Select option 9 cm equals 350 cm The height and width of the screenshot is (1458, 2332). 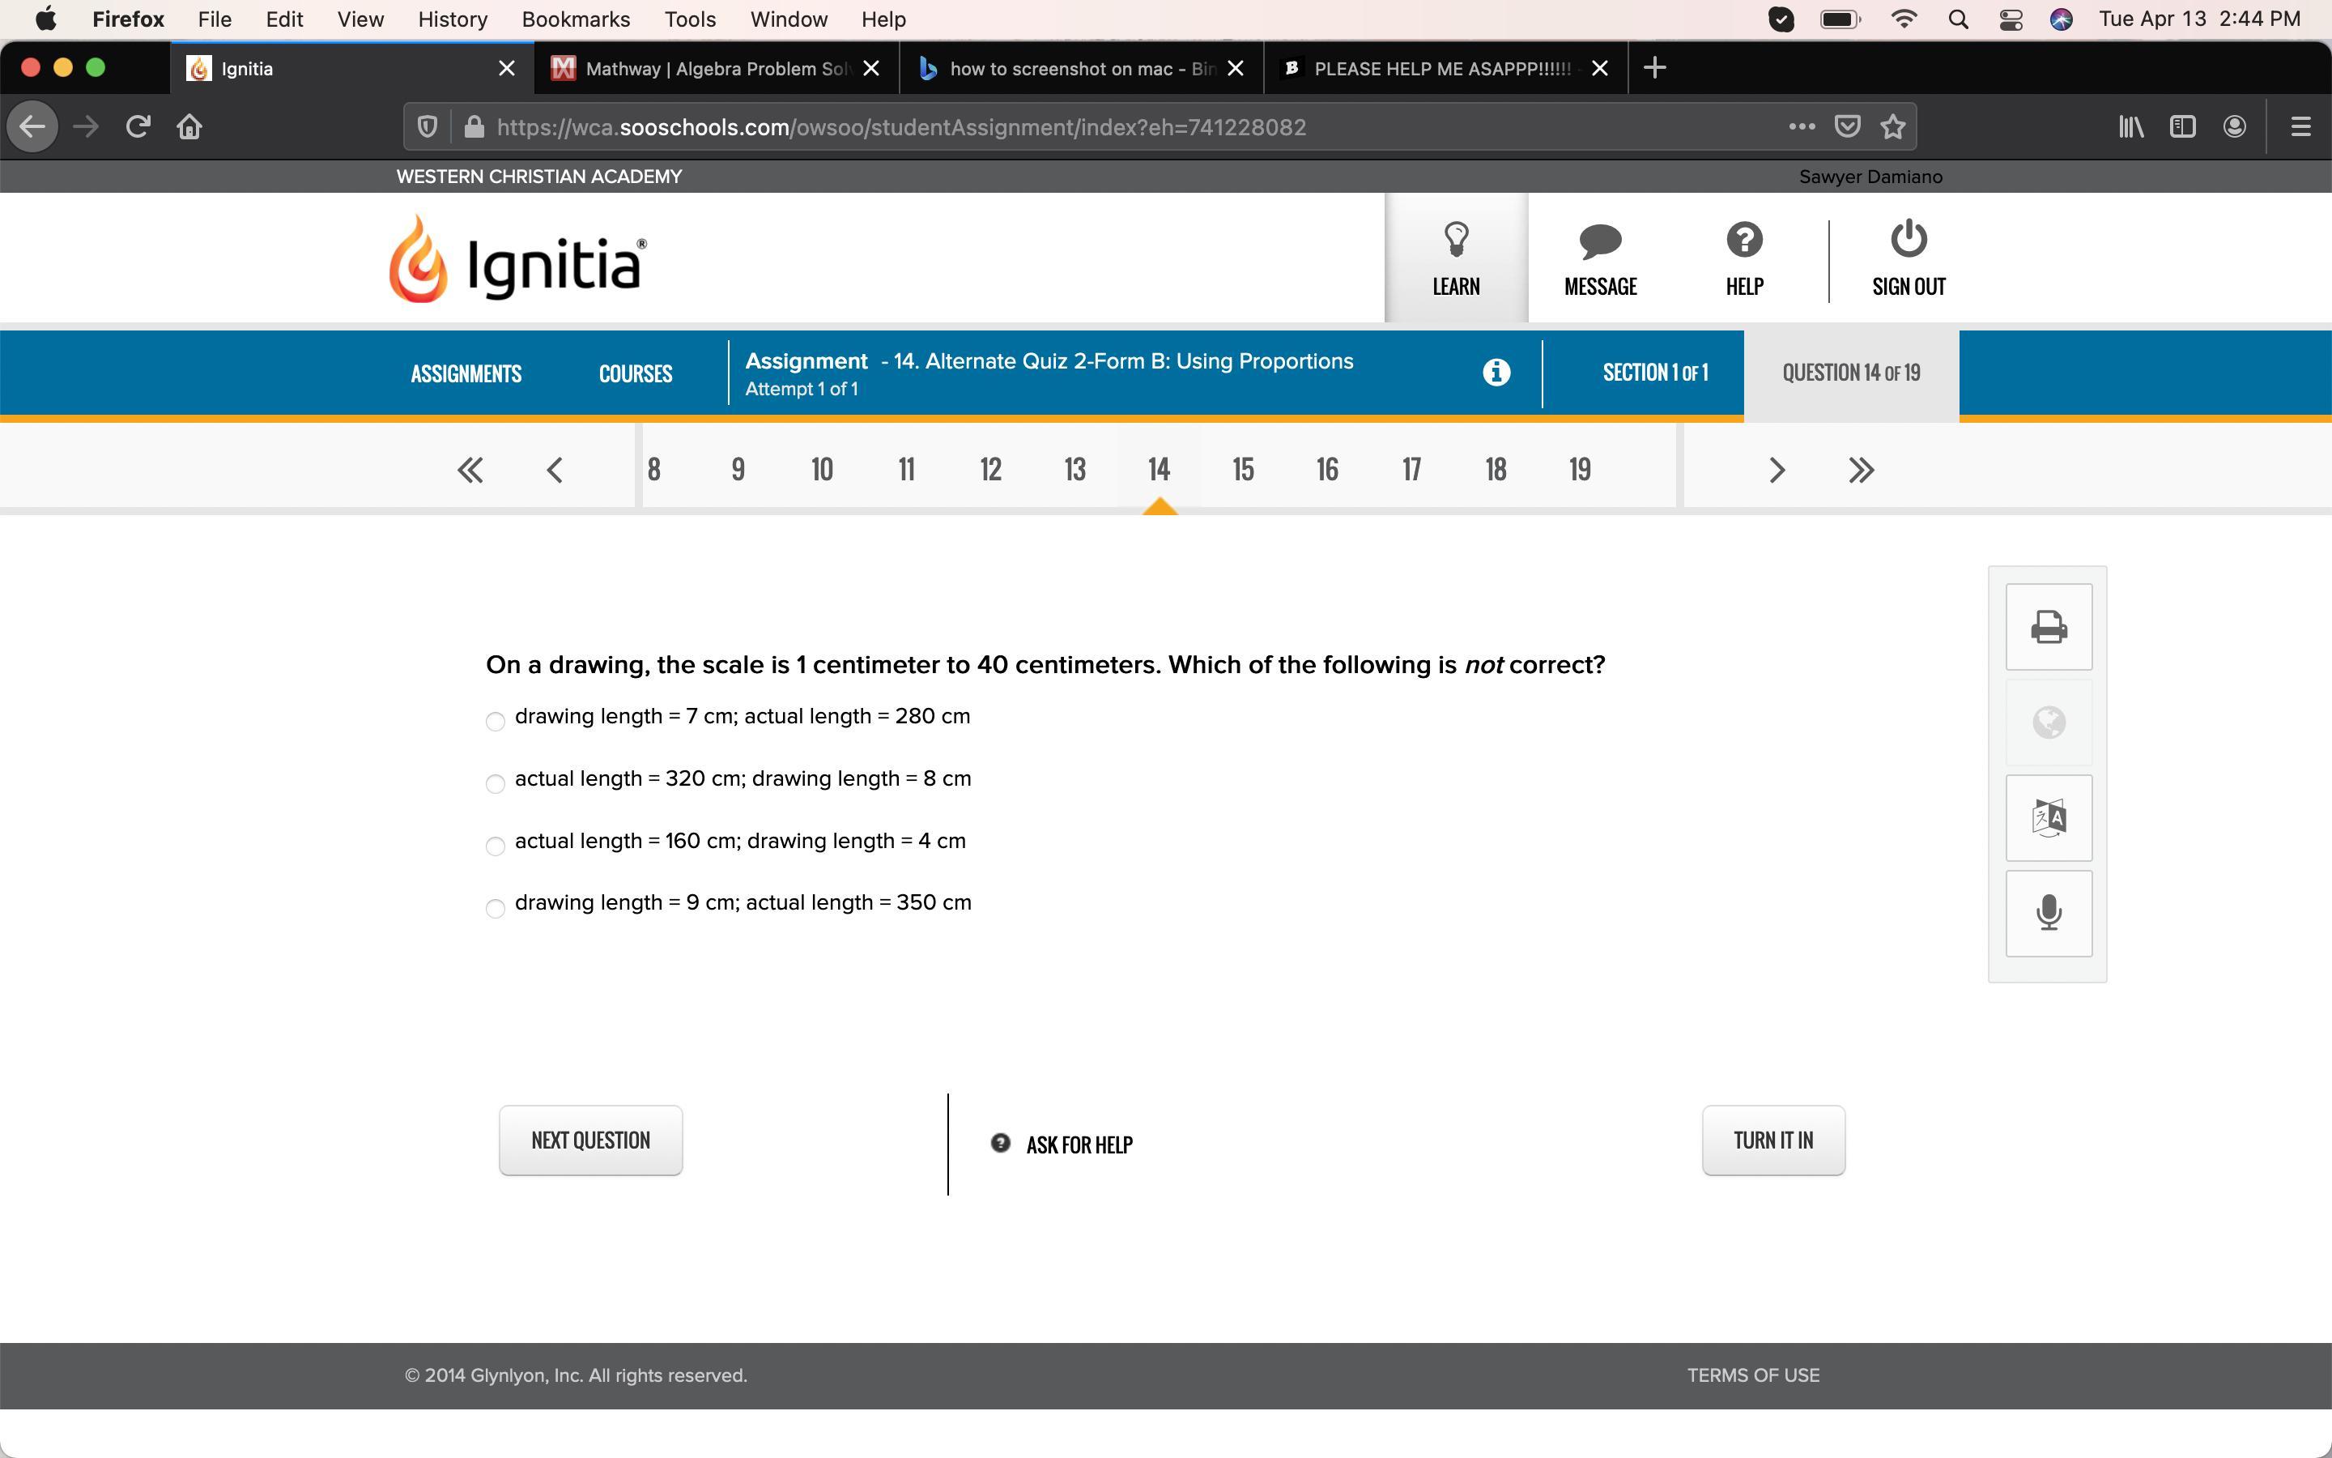(x=496, y=908)
